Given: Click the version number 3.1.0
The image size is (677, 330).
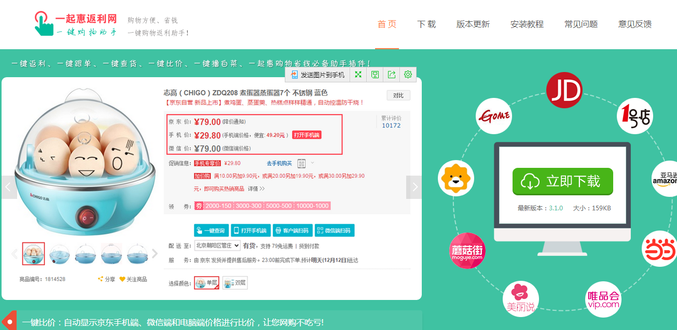Looking at the screenshot, I should (x=556, y=208).
